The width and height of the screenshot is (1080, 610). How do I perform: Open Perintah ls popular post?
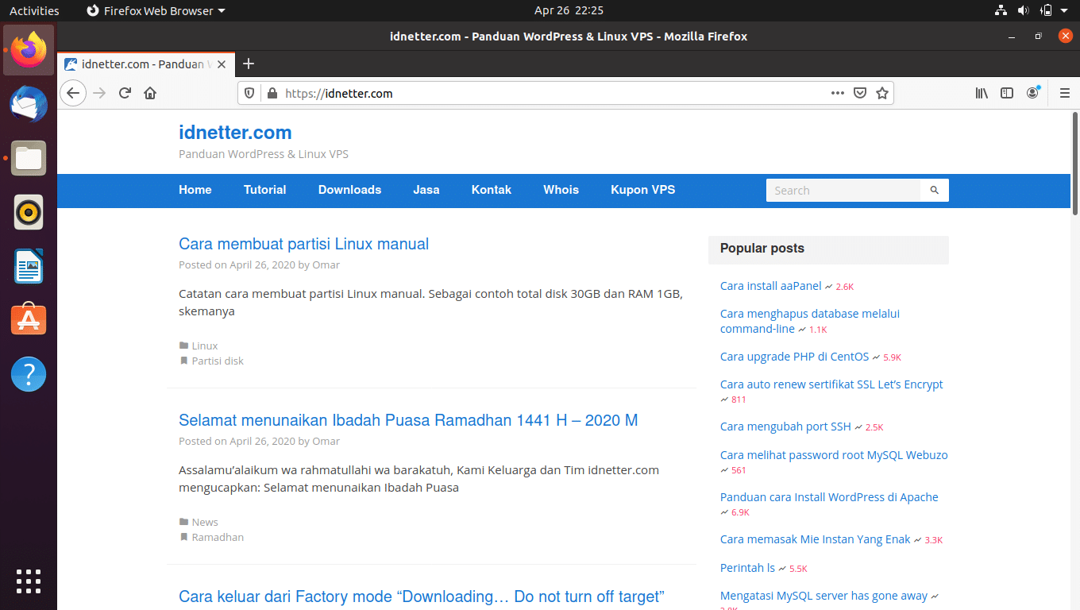(747, 568)
